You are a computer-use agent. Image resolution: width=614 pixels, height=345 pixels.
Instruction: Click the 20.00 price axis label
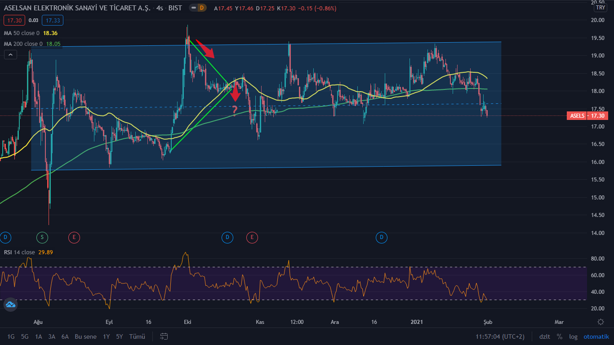pos(598,20)
